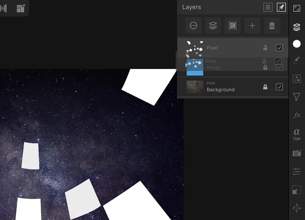Open the Stock studio camera icon
The height and width of the screenshot is (220, 305).
coord(297,153)
